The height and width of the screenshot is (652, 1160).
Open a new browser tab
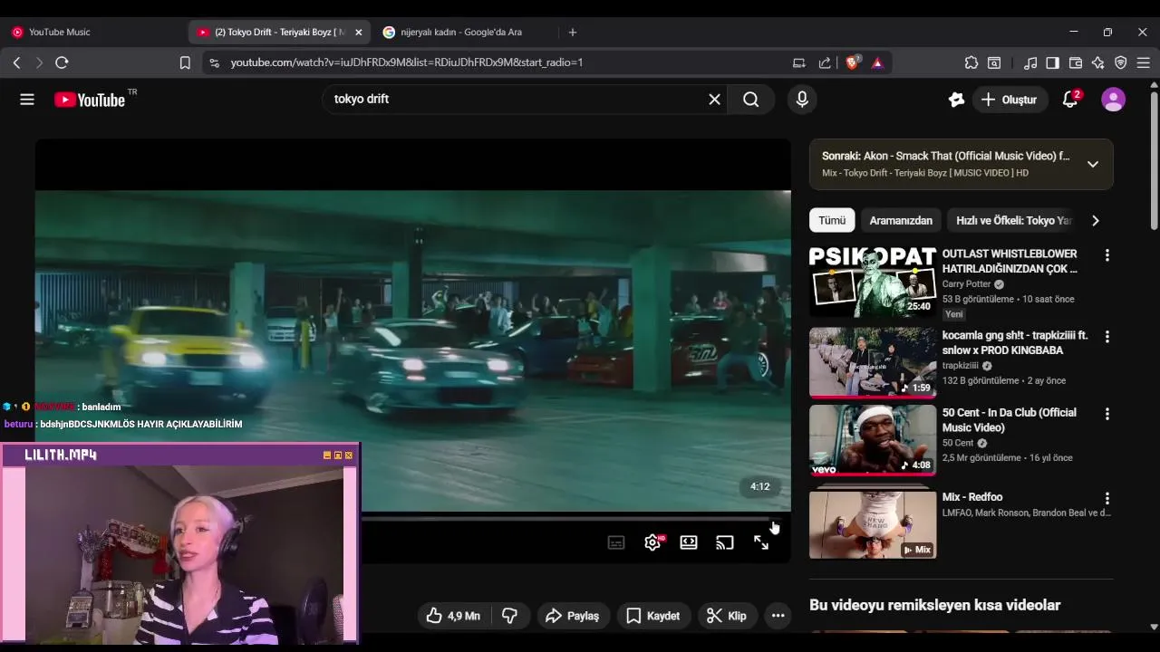572,32
